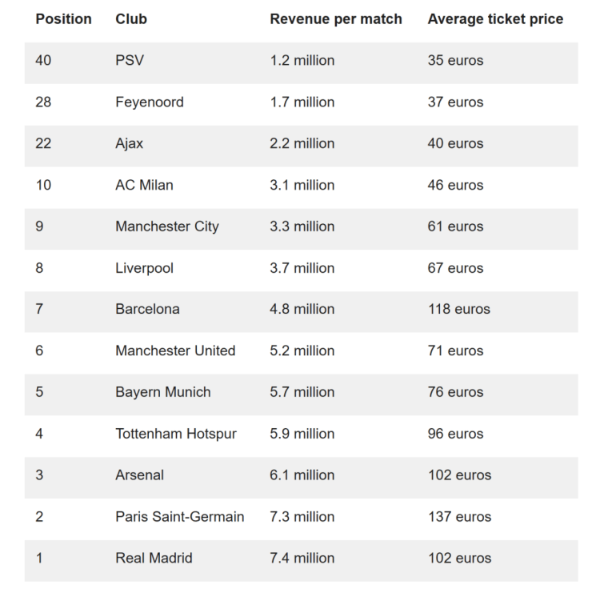
Task: Click the Club column header
Action: tap(131, 18)
